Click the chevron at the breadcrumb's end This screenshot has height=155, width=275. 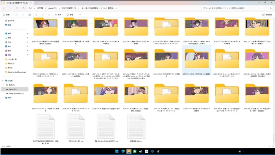pyautogui.click(x=116, y=8)
